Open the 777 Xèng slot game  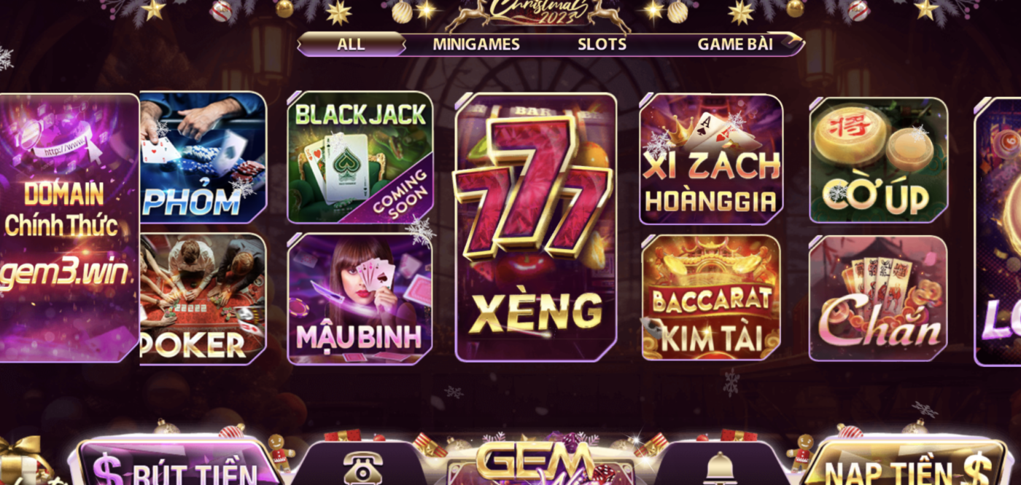pos(536,227)
